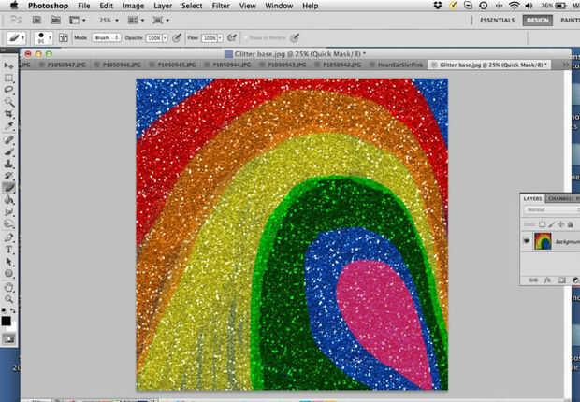Select the Lasso tool
This screenshot has height=402, width=580.
(x=8, y=90)
